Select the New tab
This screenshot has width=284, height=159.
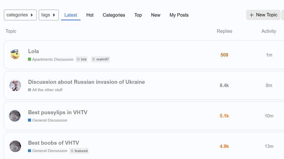(156, 15)
